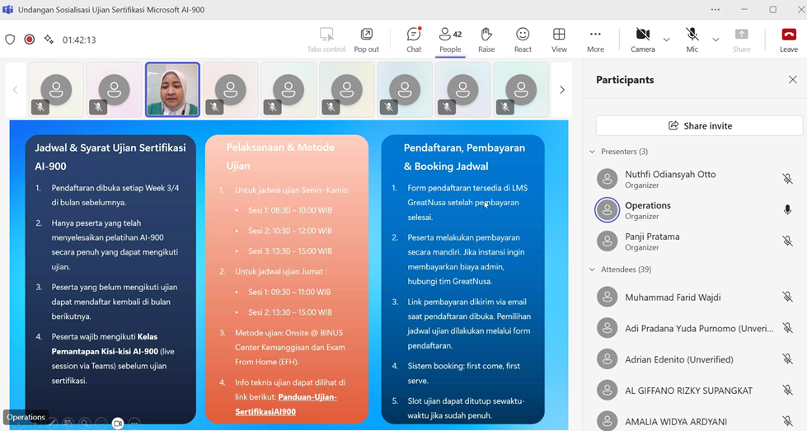Turn on the Camera
The height and width of the screenshot is (431, 807).
coord(643,40)
